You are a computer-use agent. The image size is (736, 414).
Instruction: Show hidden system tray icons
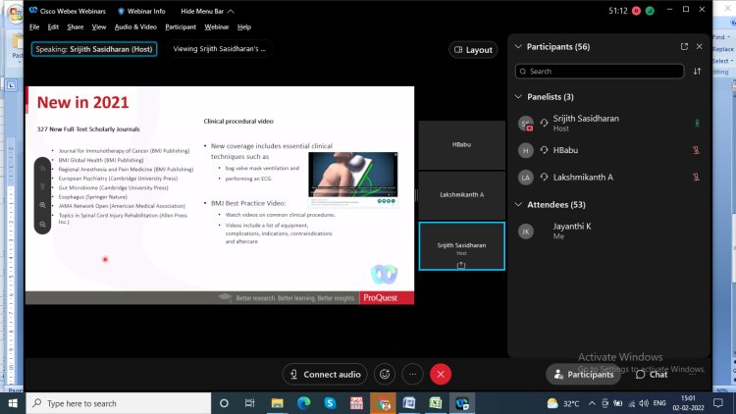[592, 403]
